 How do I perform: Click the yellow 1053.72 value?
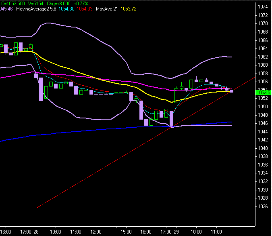(129, 9)
